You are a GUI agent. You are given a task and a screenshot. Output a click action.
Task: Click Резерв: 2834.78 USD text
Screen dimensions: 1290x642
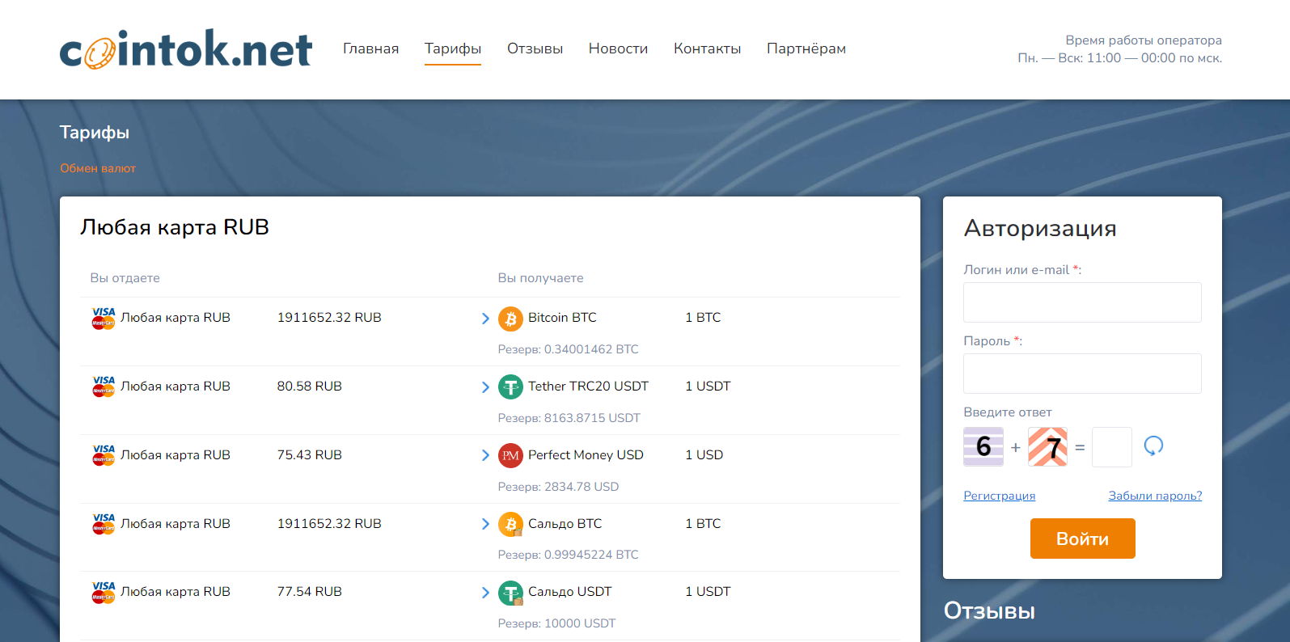pos(558,487)
